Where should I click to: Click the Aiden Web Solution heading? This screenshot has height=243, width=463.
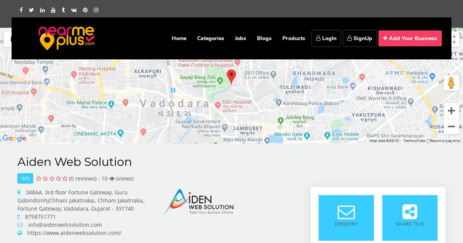pyautogui.click(x=74, y=162)
